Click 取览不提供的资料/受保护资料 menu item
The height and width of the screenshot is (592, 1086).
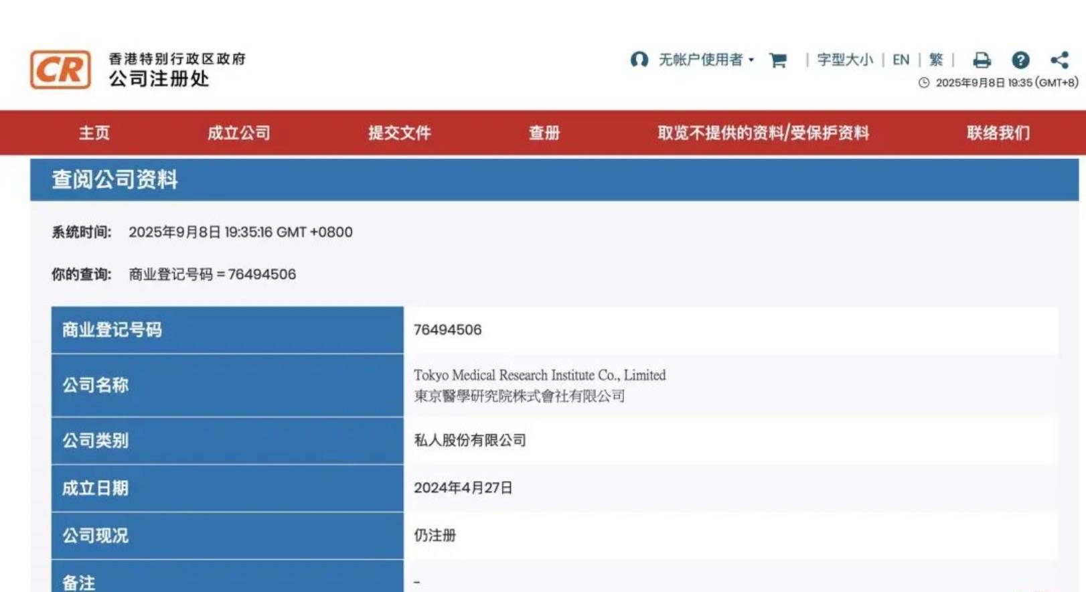763,133
